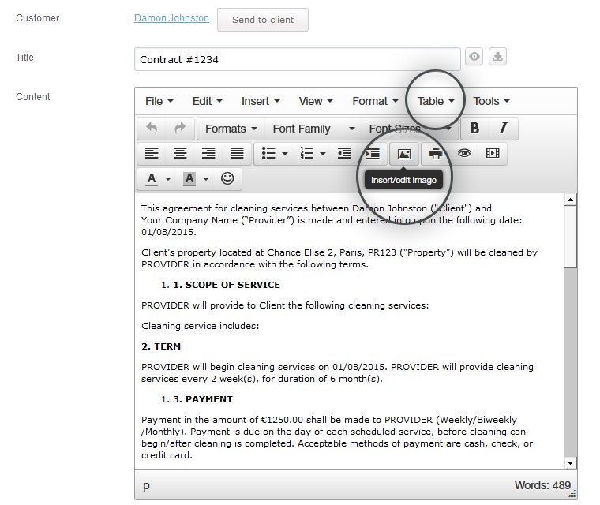The width and height of the screenshot is (600, 505).
Task: Click the vertical scrollbar thumb
Action: [x=570, y=237]
